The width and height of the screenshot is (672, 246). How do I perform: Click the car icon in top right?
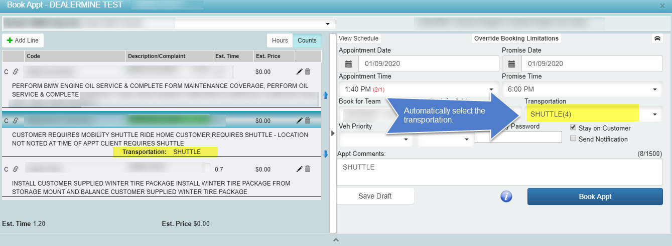[657, 38]
